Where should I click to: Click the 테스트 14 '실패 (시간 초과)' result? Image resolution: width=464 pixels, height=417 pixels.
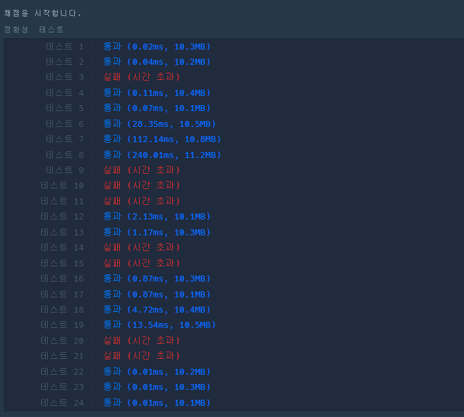pyautogui.click(x=142, y=247)
